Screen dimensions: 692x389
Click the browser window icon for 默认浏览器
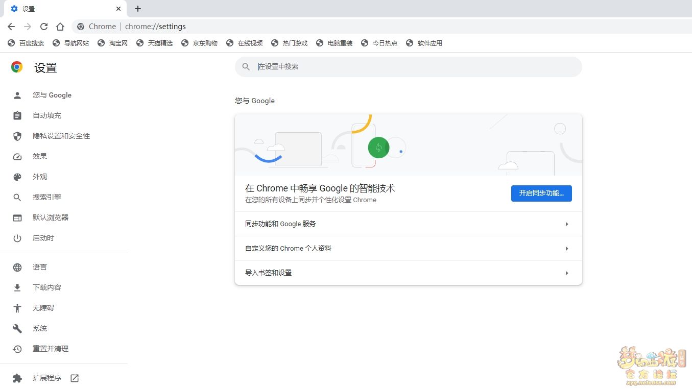[x=17, y=217]
